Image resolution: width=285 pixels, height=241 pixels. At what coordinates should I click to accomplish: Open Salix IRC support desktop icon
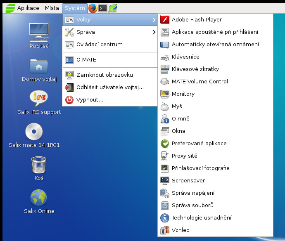click(x=39, y=103)
